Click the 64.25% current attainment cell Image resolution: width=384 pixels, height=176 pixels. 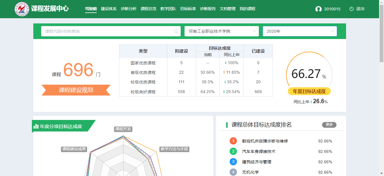point(208,92)
